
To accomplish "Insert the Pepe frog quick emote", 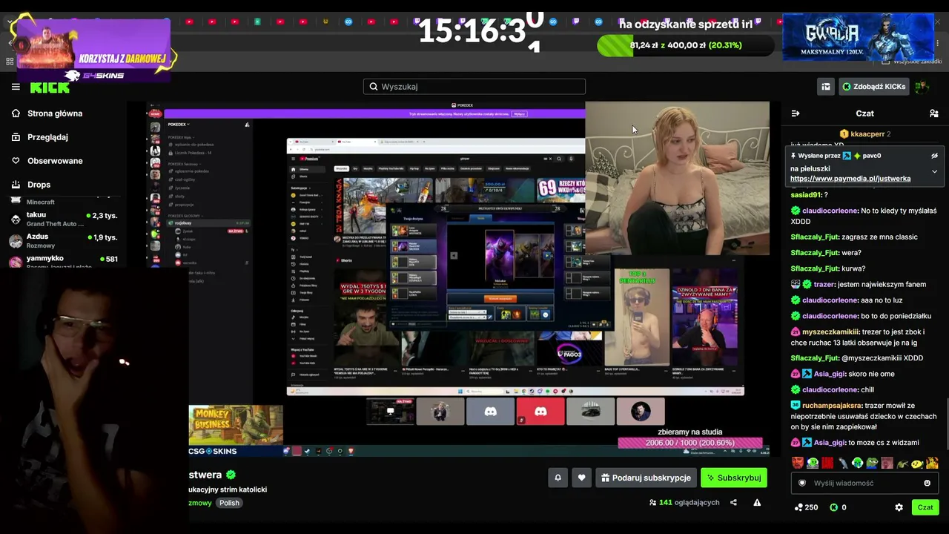I will coord(873,464).
